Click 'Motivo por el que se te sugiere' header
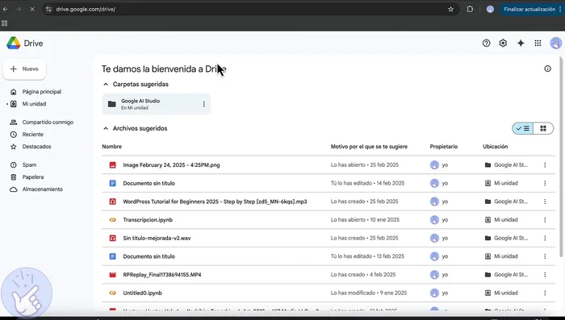Image resolution: width=565 pixels, height=320 pixels. pyautogui.click(x=369, y=147)
